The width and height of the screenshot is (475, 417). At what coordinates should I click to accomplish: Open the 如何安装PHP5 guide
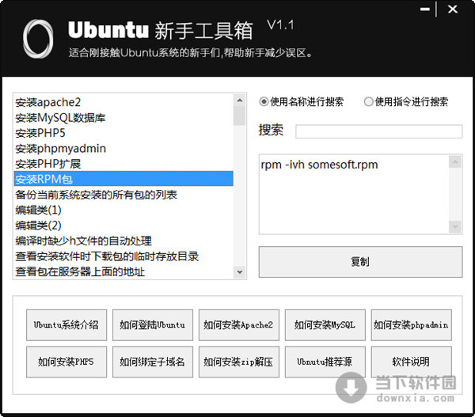(66, 362)
